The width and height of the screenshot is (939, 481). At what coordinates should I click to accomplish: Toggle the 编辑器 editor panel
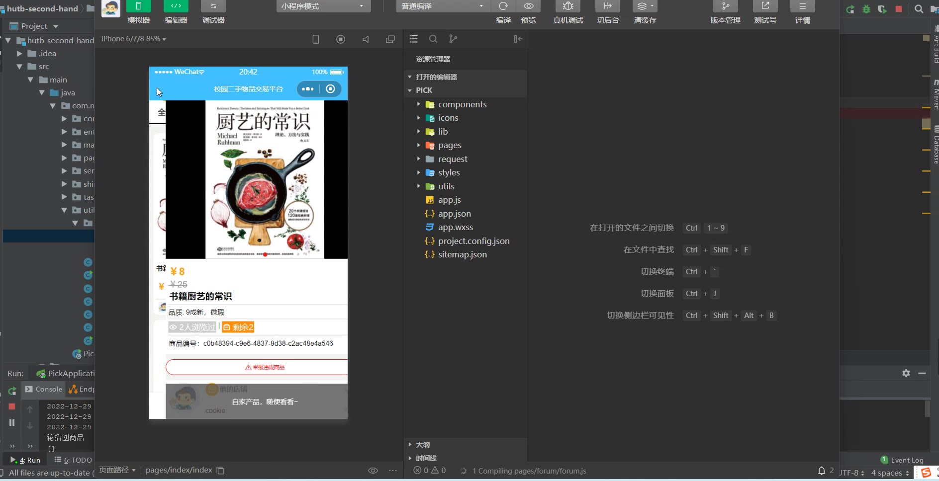[176, 6]
